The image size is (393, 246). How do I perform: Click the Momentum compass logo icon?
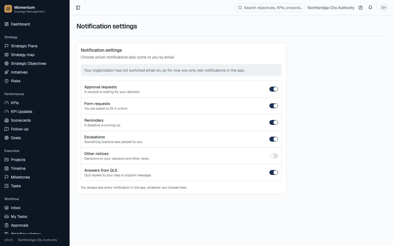pyautogui.click(x=8, y=9)
